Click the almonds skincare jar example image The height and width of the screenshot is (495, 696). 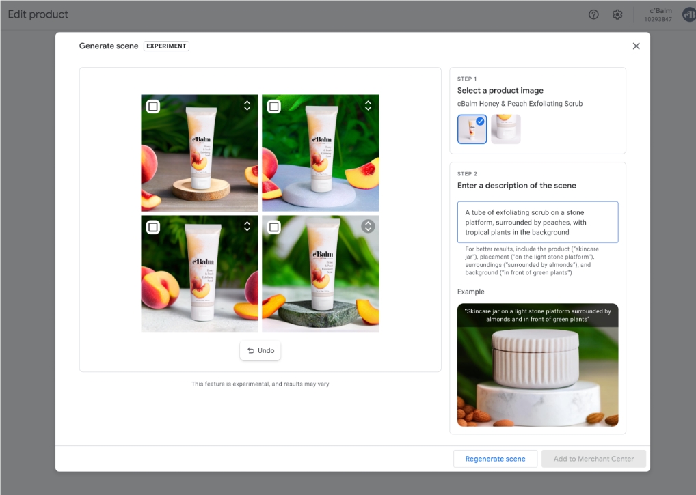(x=537, y=365)
